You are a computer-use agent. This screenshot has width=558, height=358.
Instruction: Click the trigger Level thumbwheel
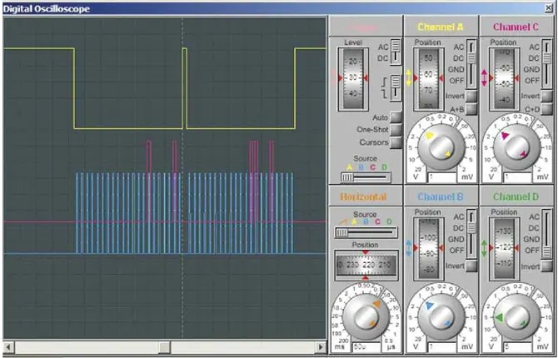point(351,77)
